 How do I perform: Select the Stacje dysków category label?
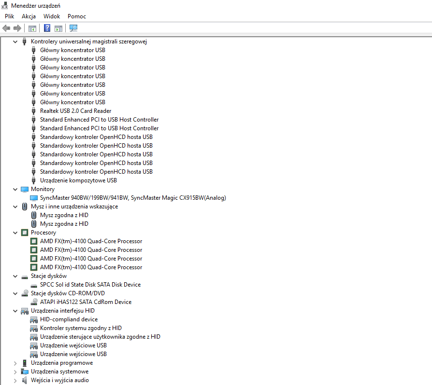49,276
